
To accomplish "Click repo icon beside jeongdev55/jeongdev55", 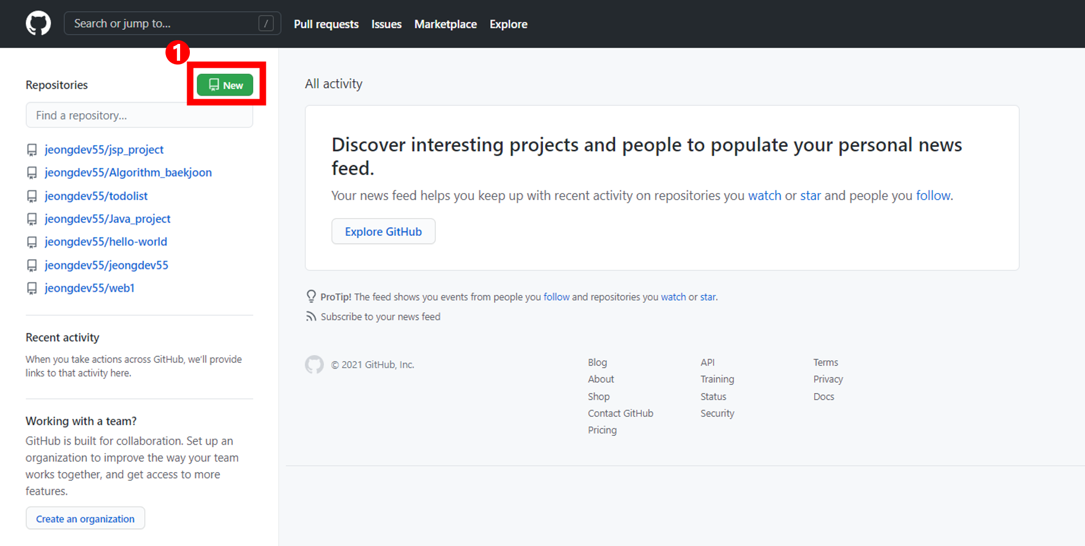I will pyautogui.click(x=32, y=266).
